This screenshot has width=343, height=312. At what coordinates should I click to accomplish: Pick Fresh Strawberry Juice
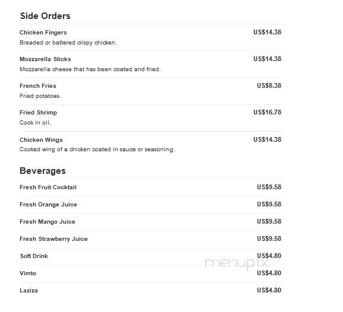(150, 240)
